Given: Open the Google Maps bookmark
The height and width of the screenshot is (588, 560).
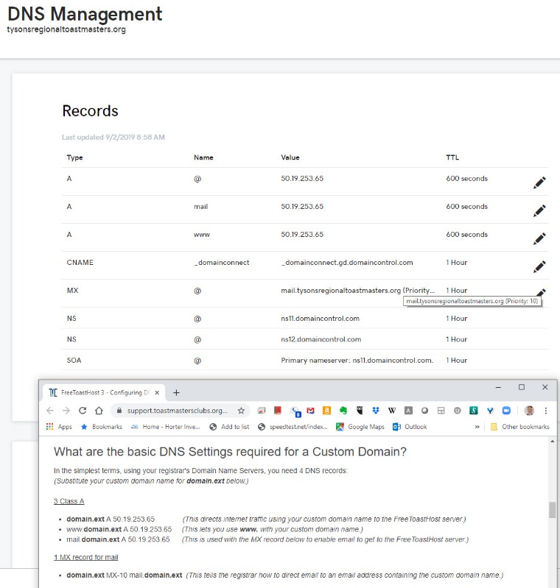Looking at the screenshot, I should [360, 427].
